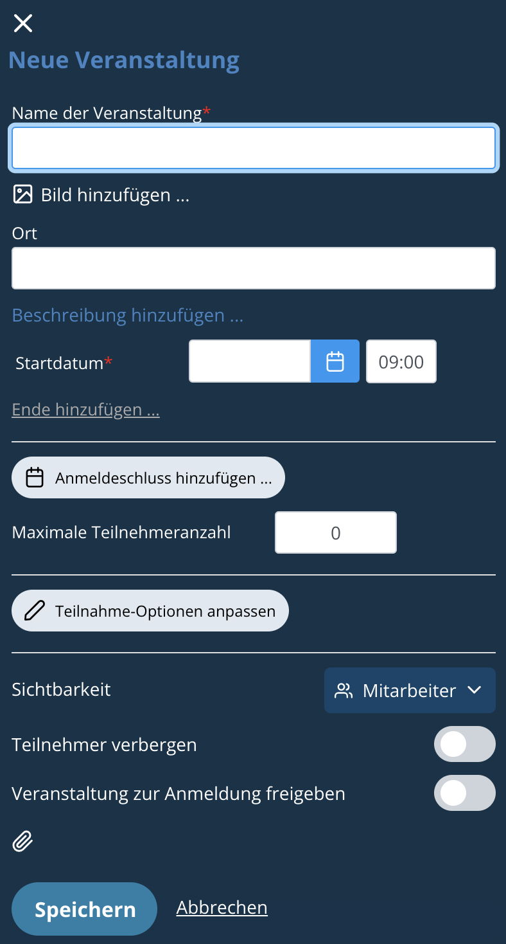Select the Maximale Teilnehmeranzahl number field
The image size is (506, 944).
(335, 532)
